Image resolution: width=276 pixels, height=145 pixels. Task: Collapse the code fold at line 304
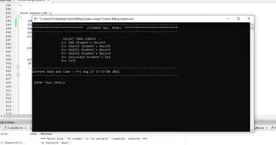point(18,67)
